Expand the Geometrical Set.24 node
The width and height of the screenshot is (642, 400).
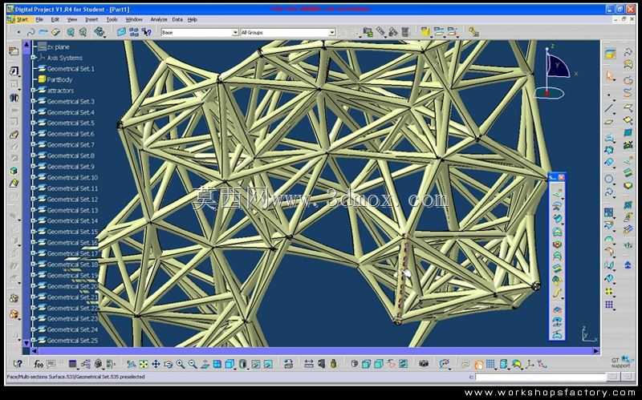(34, 329)
